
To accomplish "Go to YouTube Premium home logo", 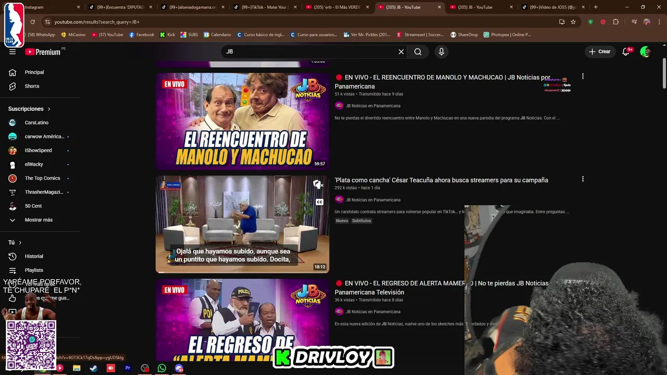I will coord(43,52).
